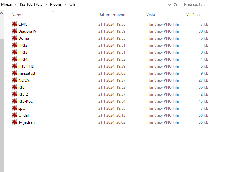Open the address bar history dropdown
The width and height of the screenshot is (232, 172).
[170, 5]
